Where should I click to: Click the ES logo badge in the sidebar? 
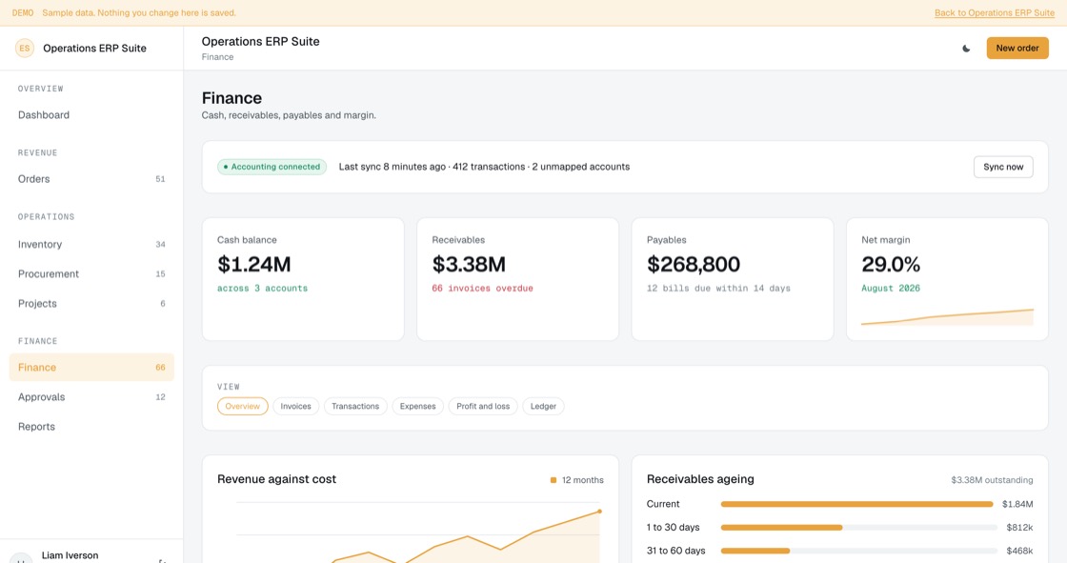coord(25,49)
